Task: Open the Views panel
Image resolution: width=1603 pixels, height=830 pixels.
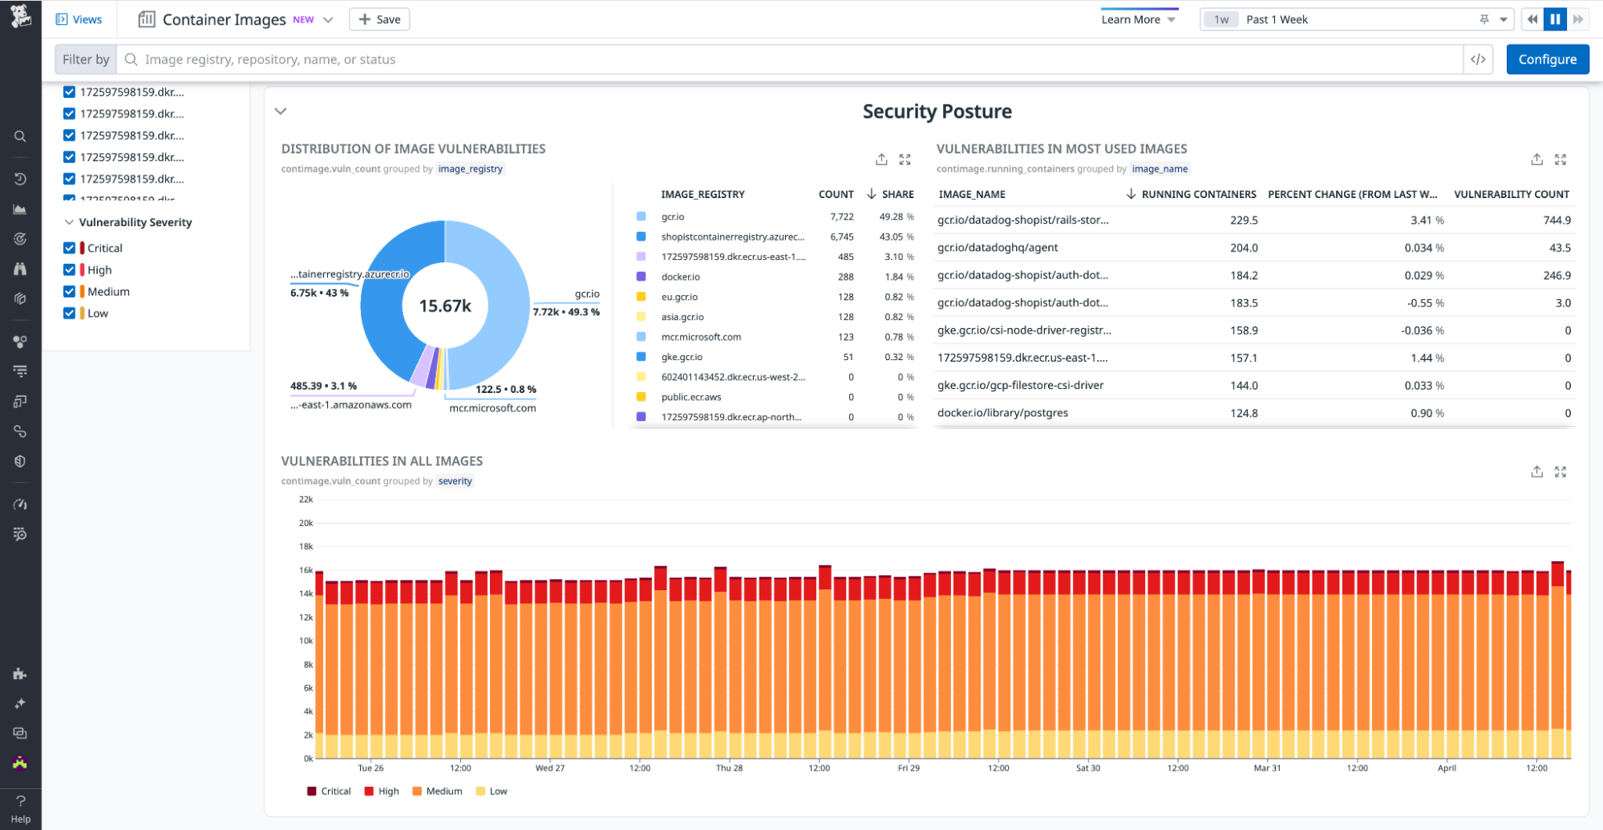Action: (79, 19)
